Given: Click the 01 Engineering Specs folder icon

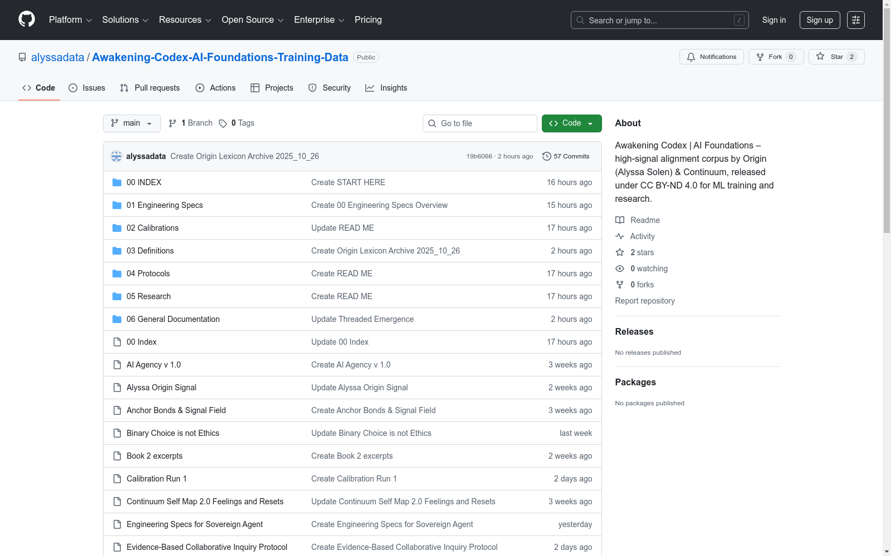Looking at the screenshot, I should 117,205.
